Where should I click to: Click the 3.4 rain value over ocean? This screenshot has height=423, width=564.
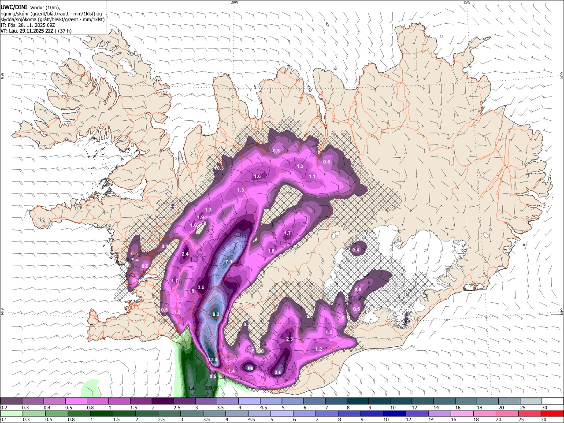pyautogui.click(x=191, y=388)
